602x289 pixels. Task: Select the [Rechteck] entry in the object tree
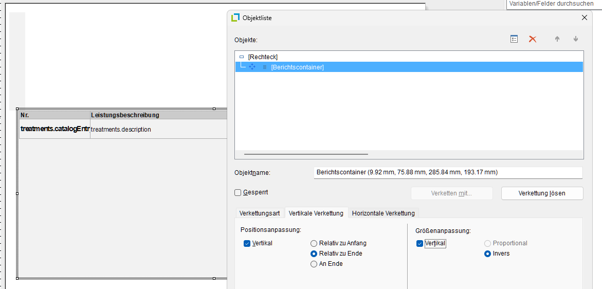tap(263, 57)
